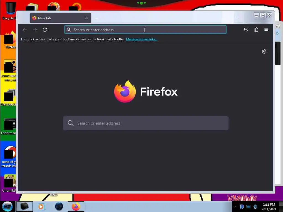Open the Firefox taskbar button

pyautogui.click(x=76, y=206)
